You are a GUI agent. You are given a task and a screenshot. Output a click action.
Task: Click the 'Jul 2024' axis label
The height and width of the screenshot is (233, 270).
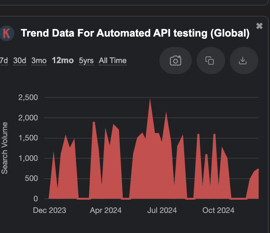click(162, 210)
